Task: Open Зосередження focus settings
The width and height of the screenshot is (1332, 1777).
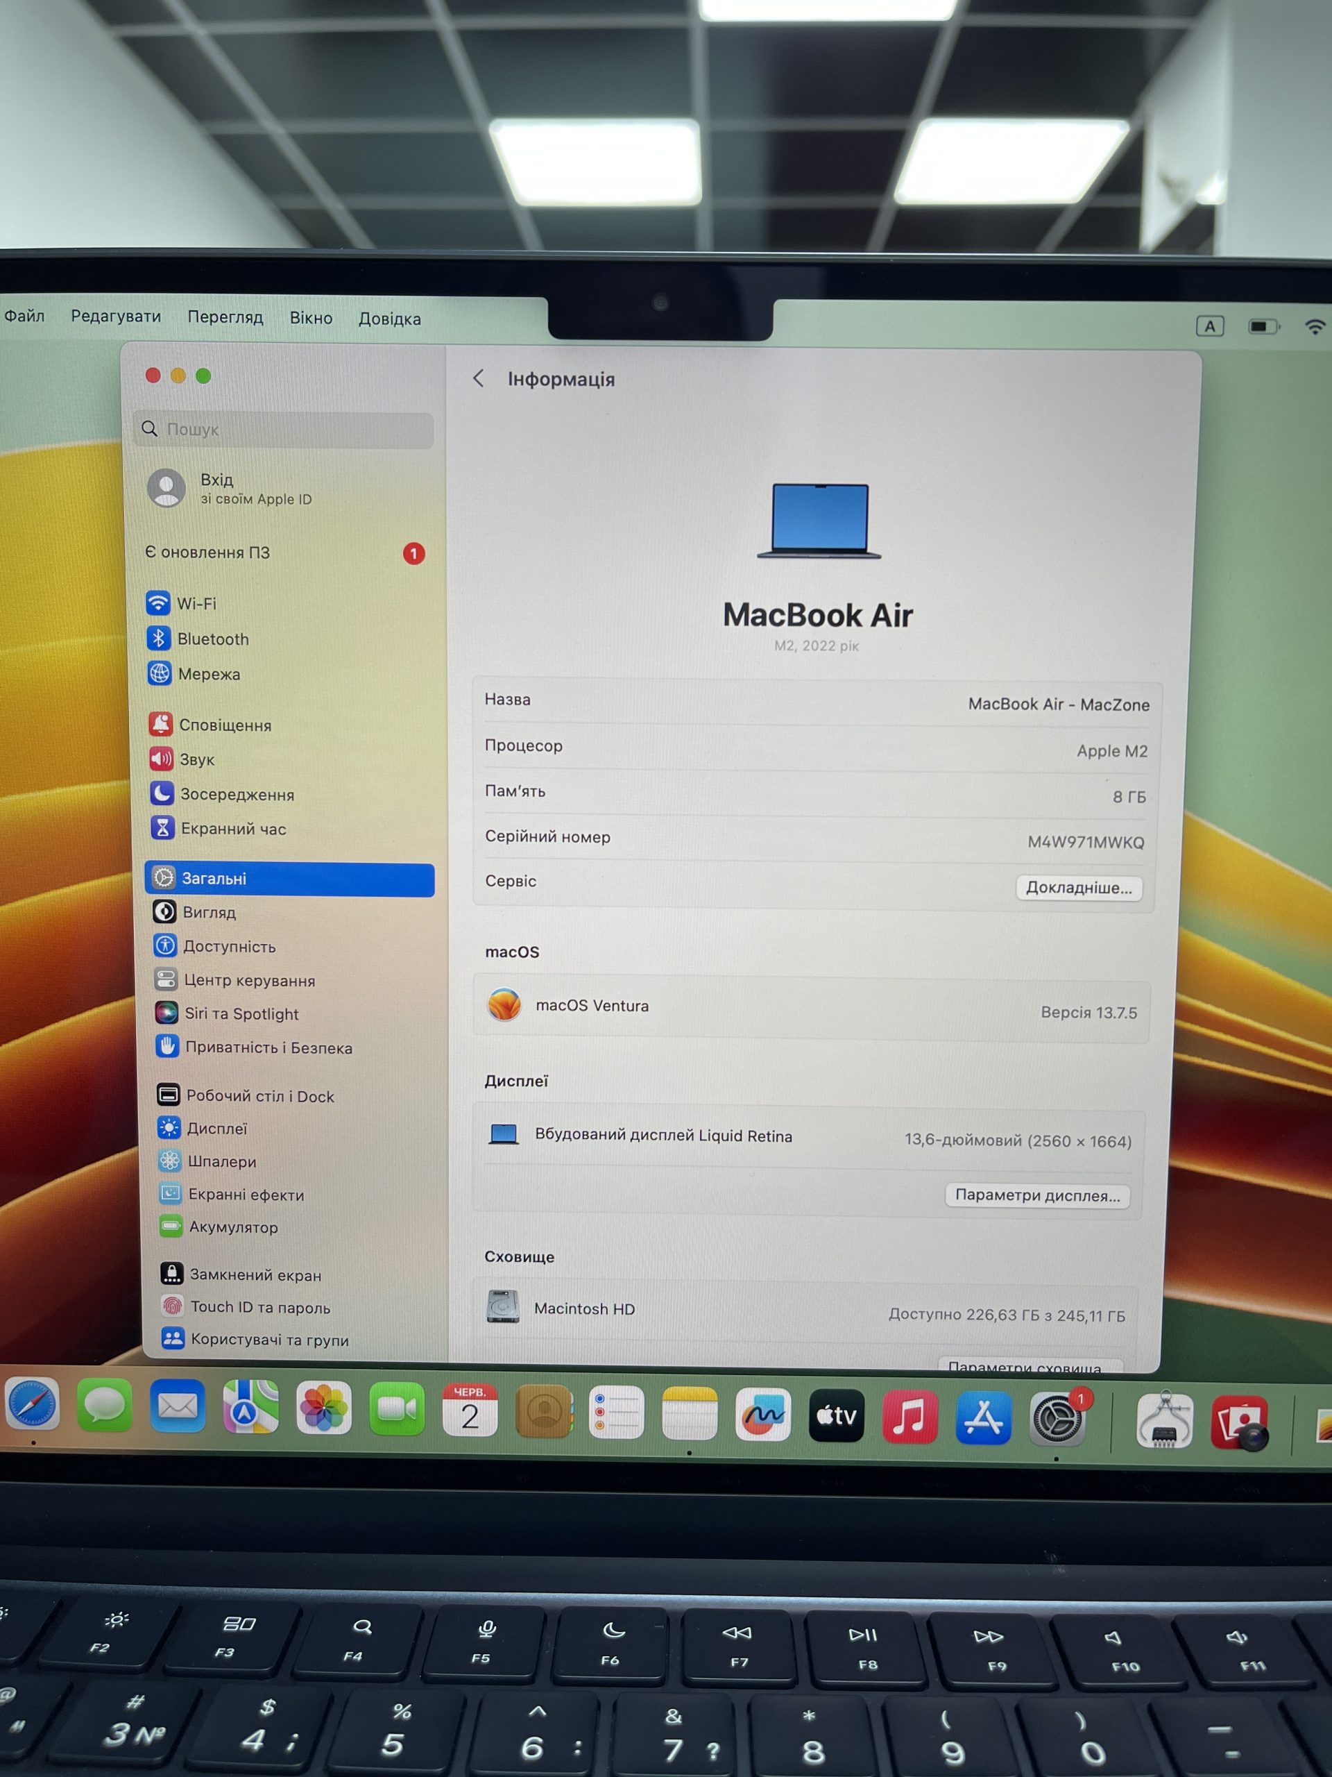Action: click(223, 793)
